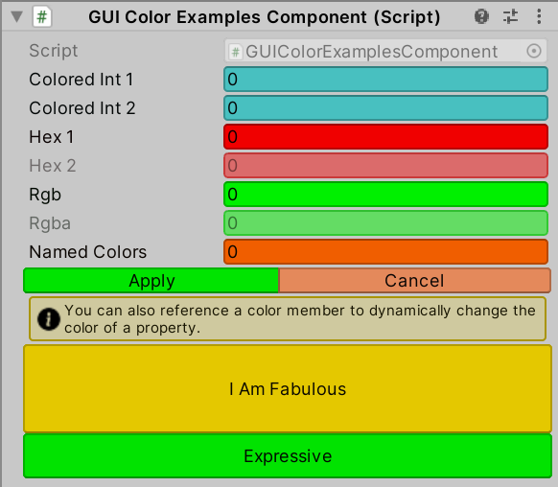Click the GUIColorExamplesComponent script object field

tap(385, 51)
